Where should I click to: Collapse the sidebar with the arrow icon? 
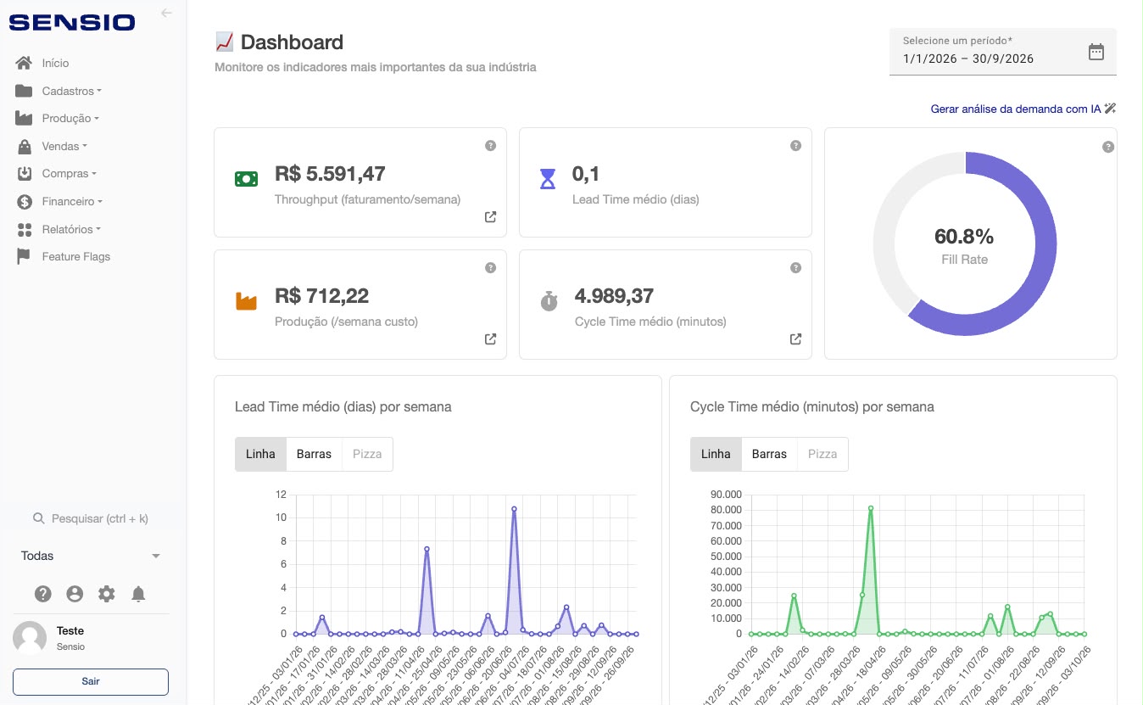coord(166,13)
